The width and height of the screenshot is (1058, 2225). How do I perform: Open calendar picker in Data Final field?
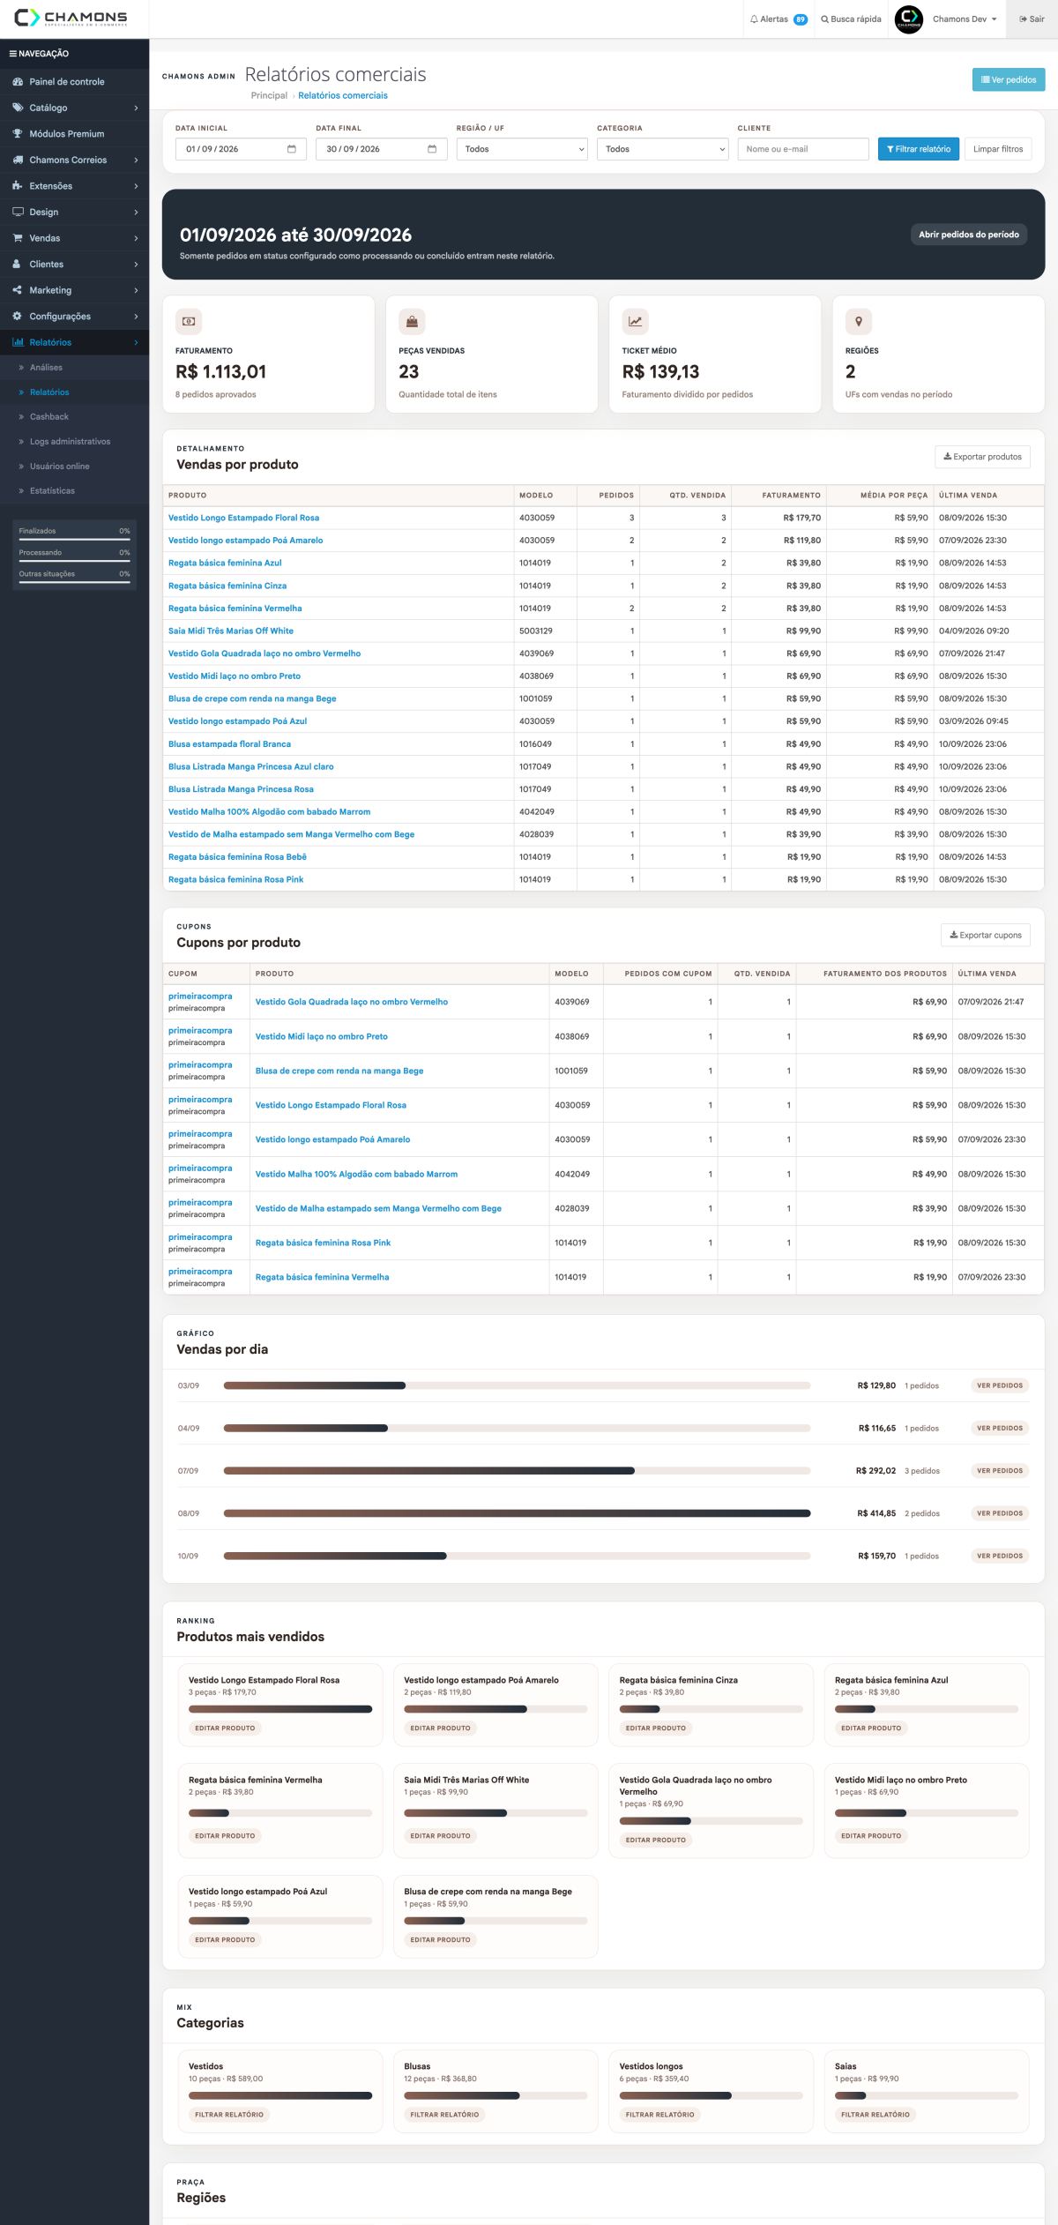point(432,149)
